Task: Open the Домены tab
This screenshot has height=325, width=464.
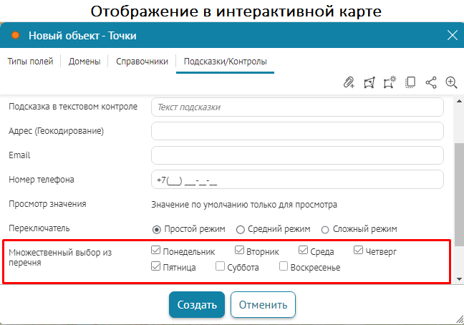Action: pos(84,62)
